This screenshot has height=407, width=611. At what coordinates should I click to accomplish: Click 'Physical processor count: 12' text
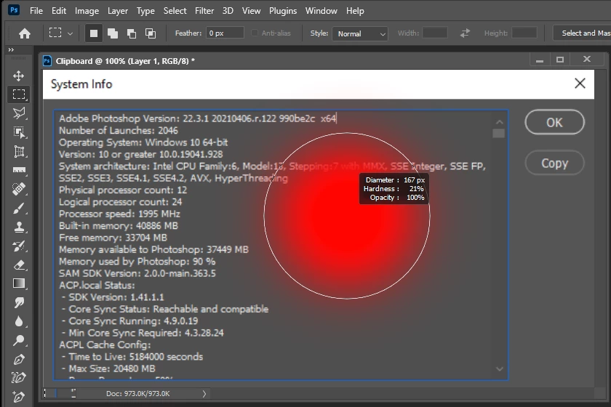pyautogui.click(x=123, y=190)
